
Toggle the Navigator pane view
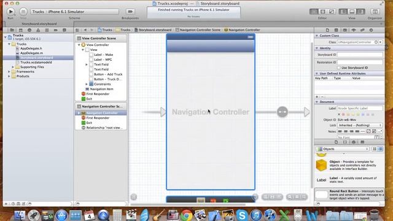click(343, 12)
